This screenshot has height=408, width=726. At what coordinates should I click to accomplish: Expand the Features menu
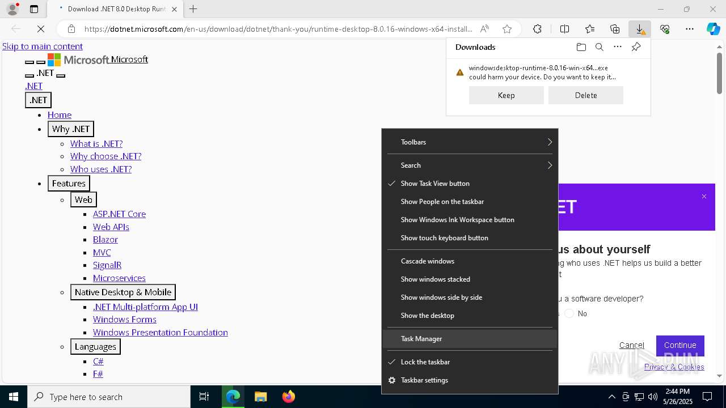[x=69, y=184]
